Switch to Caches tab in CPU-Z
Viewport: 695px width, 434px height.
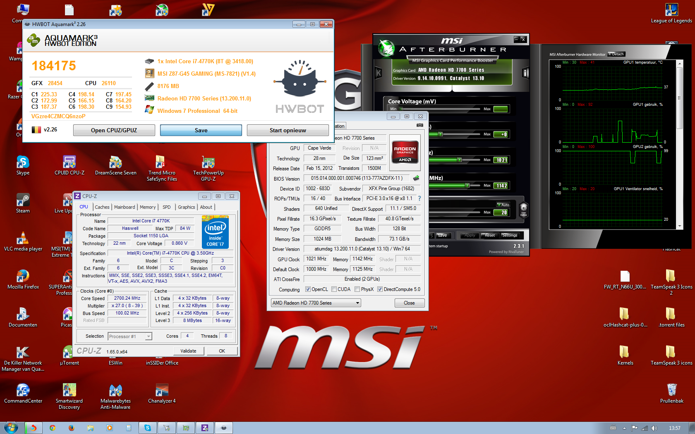pyautogui.click(x=102, y=207)
